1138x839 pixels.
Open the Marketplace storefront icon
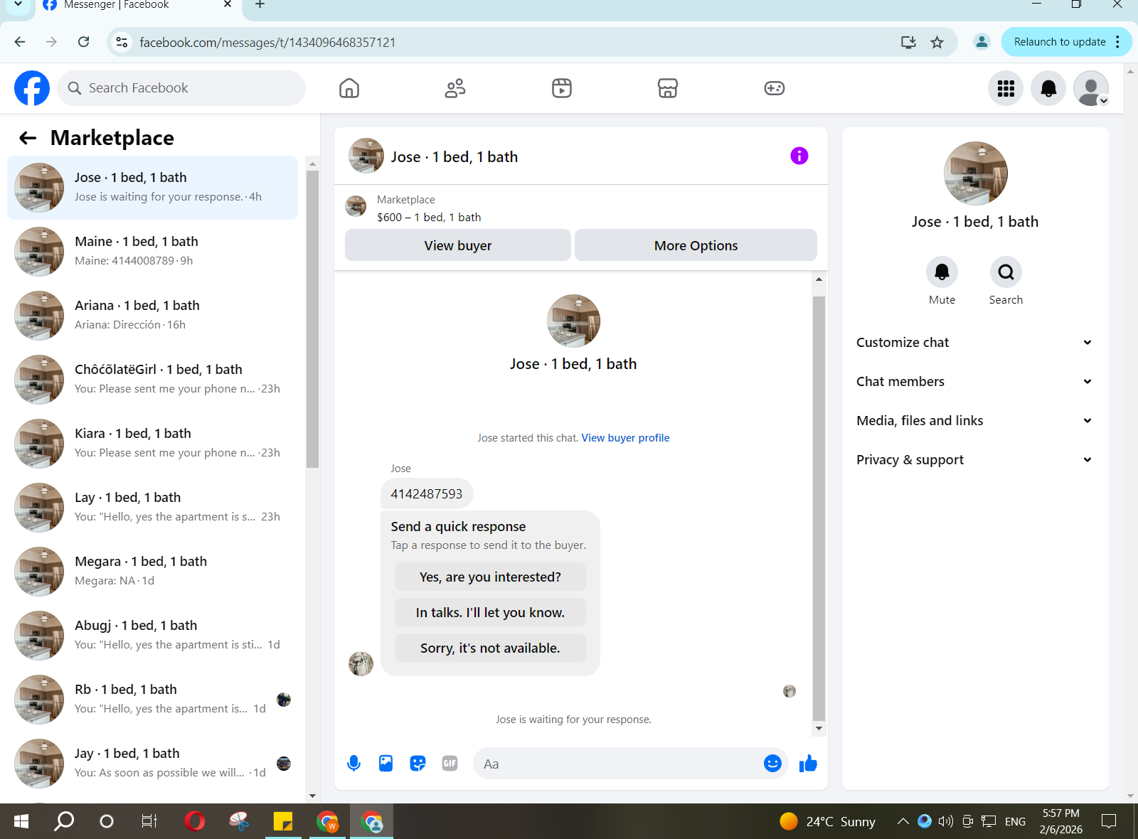pos(668,88)
